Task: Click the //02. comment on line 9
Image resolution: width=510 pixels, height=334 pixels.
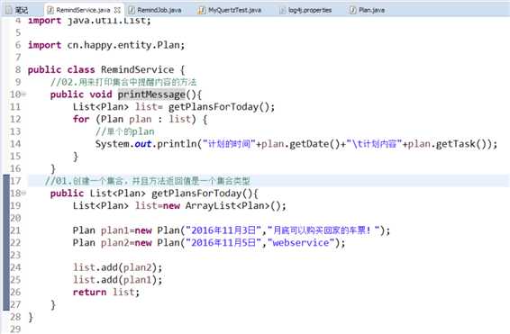Action: coord(123,82)
